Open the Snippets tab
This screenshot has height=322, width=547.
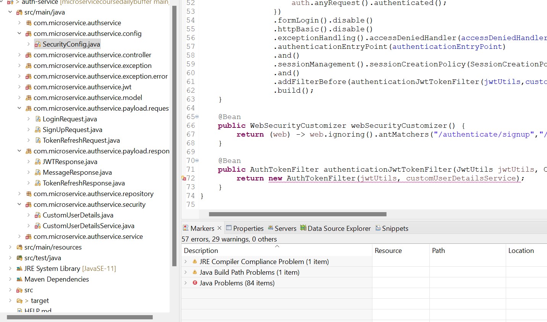click(392, 228)
